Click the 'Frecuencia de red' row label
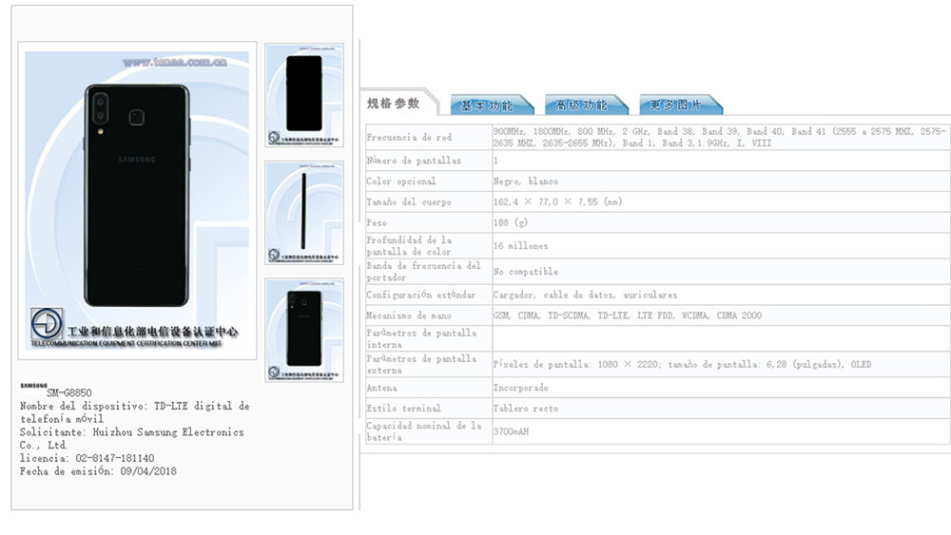The width and height of the screenshot is (951, 535). point(409,138)
